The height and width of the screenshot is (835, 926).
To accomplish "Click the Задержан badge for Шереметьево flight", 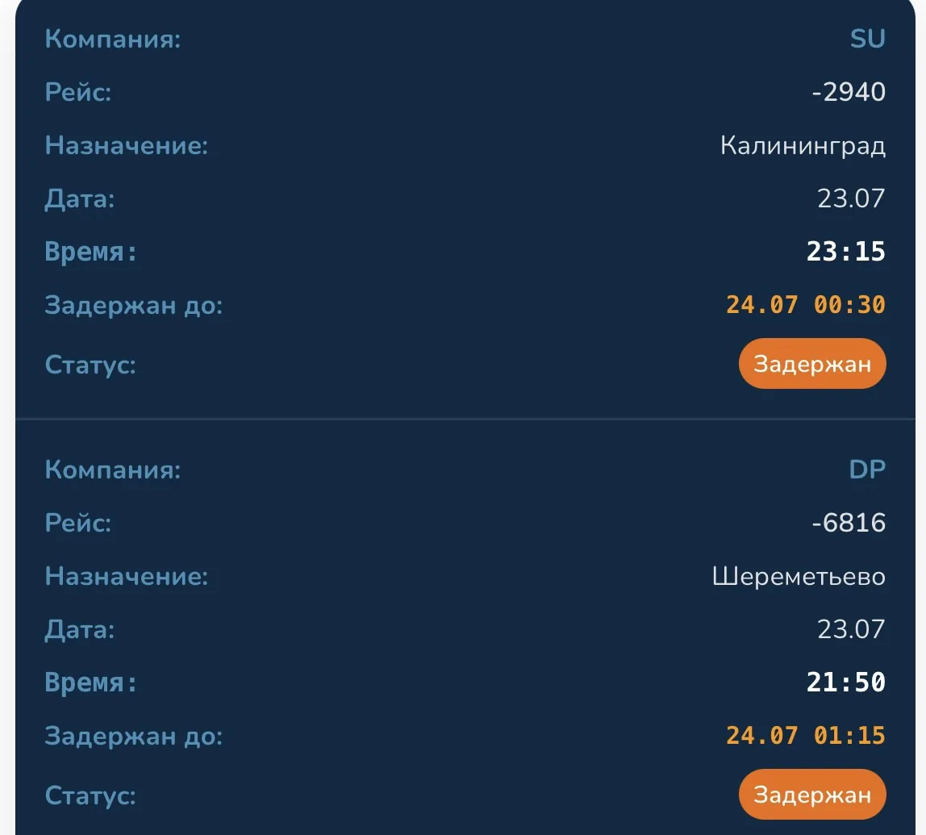I will pos(812,794).
